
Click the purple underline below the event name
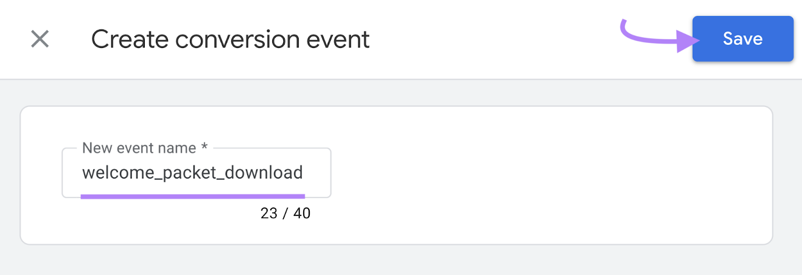(x=192, y=196)
